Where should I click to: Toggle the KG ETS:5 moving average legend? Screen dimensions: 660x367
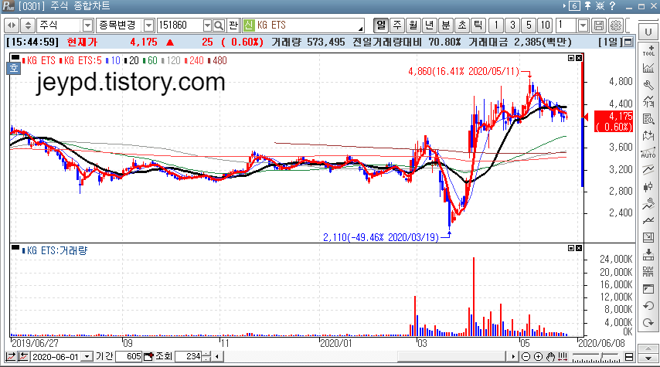(81, 60)
